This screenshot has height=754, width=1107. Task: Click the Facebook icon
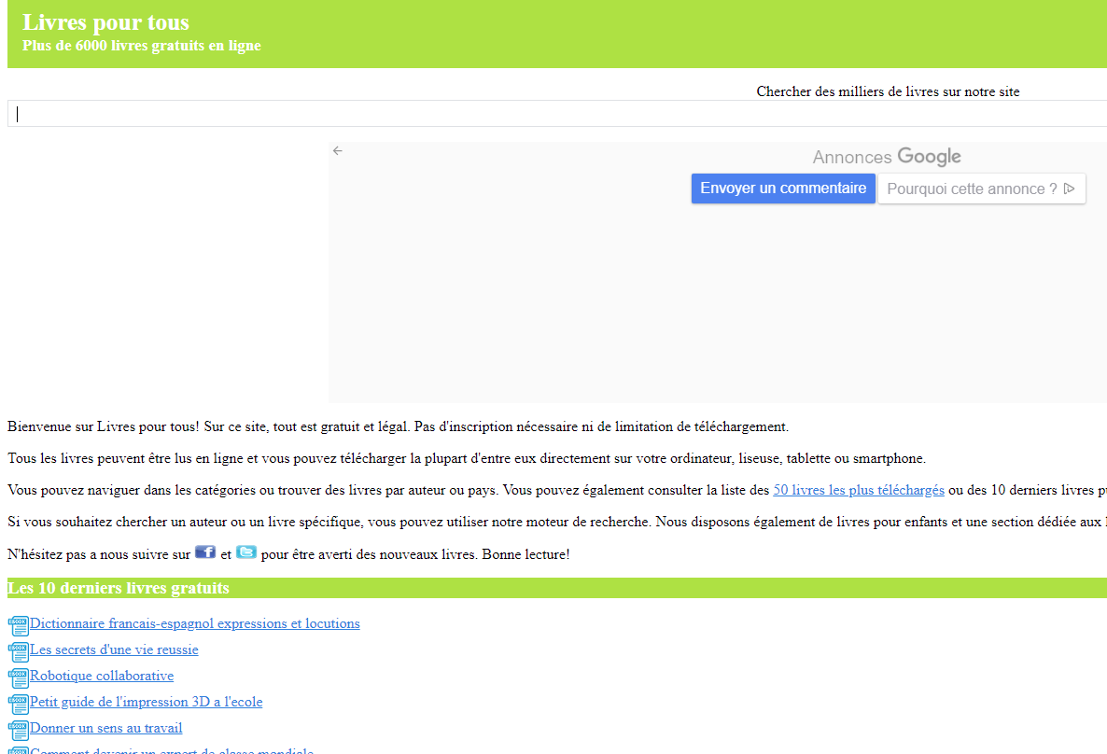pos(205,552)
